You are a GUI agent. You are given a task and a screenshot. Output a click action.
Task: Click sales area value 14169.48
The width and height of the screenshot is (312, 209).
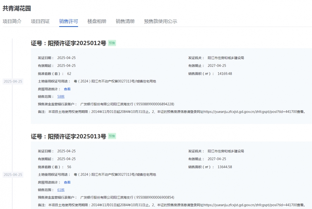coord(225,74)
